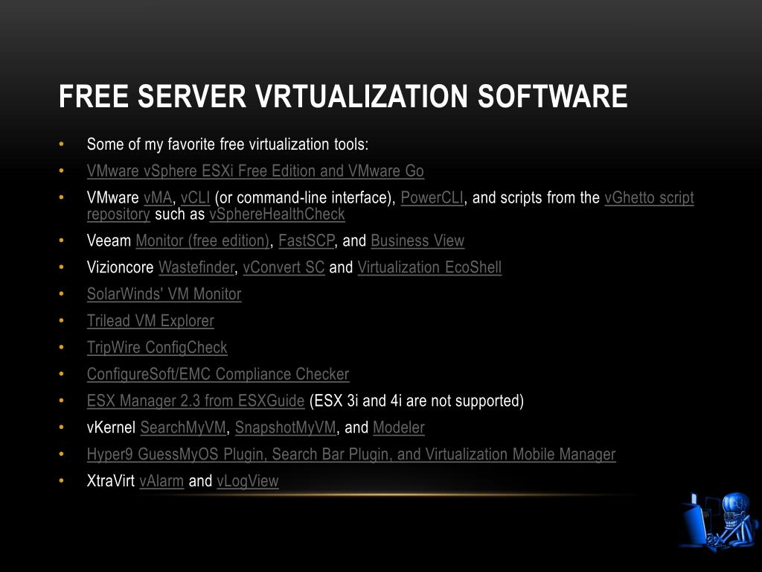The width and height of the screenshot is (762, 572).
Task: Follow the PowerCLI hyperlink
Action: (x=432, y=198)
